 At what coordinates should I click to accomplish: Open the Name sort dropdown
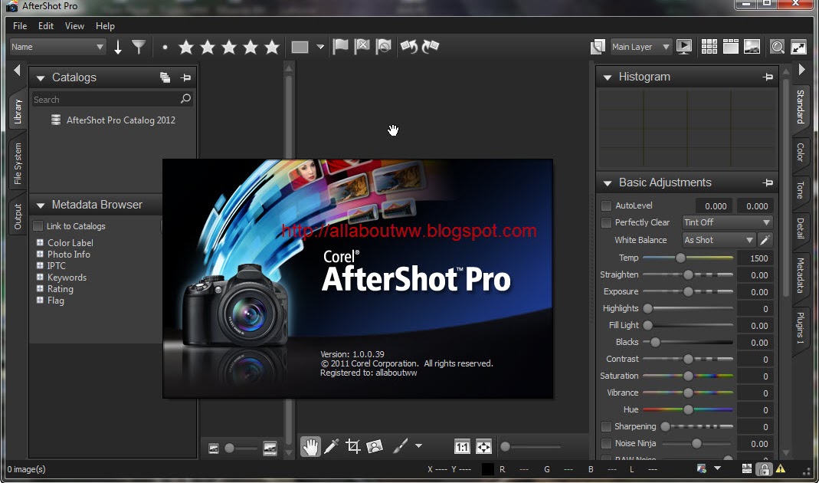tap(58, 47)
